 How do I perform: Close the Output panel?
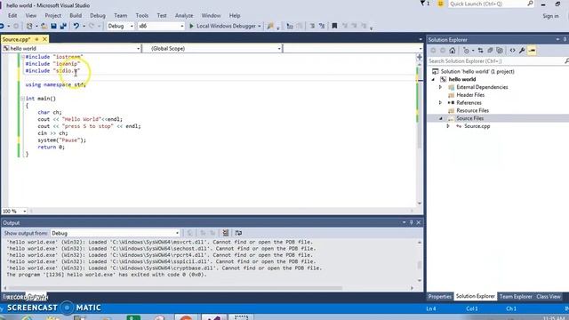click(x=419, y=222)
